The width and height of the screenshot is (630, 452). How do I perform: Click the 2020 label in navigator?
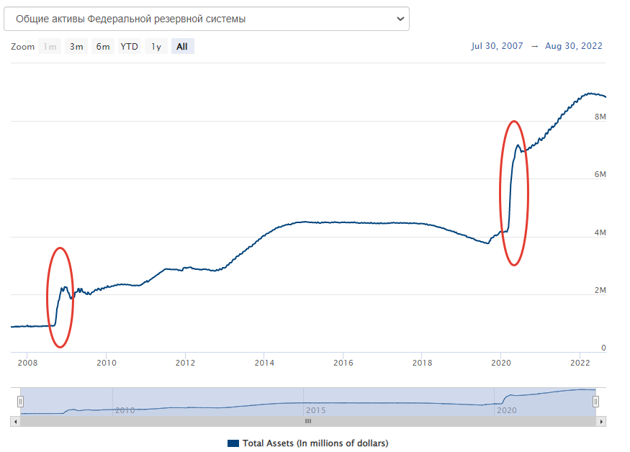pyautogui.click(x=507, y=410)
